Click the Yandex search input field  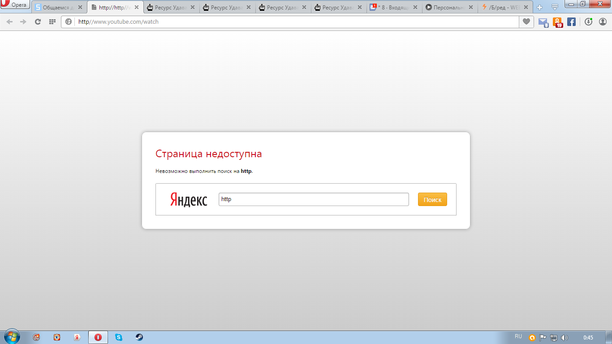click(x=314, y=199)
